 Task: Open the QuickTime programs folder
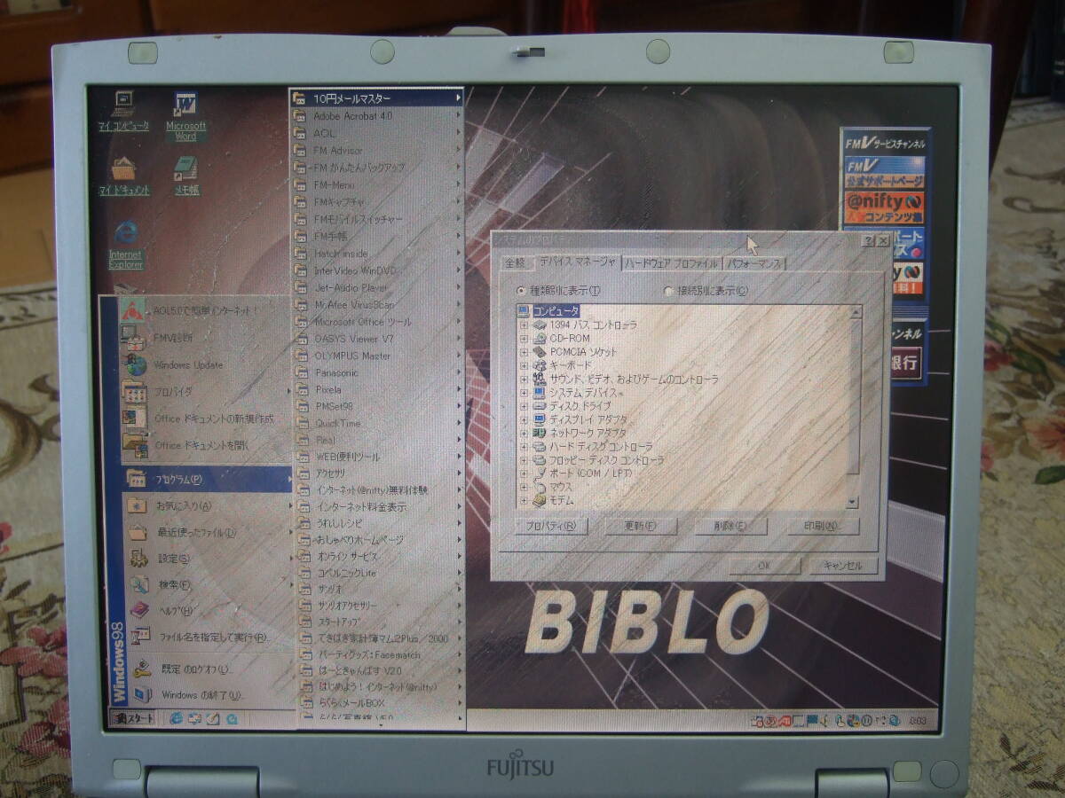click(377, 423)
